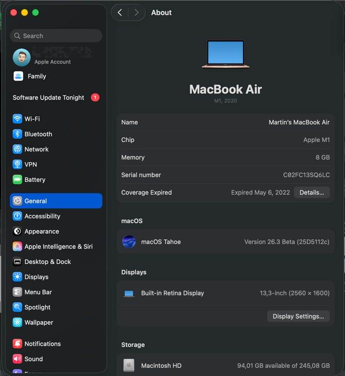Click the Apple Intelligence & Siri icon
The image size is (345, 376).
[18, 246]
